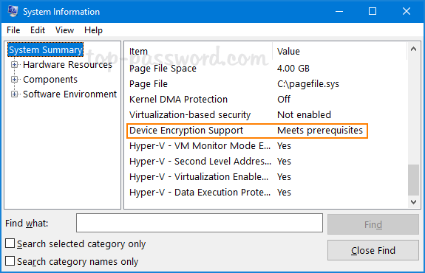Enable Search category names only checkbox
The width and height of the screenshot is (425, 273).
(10, 261)
